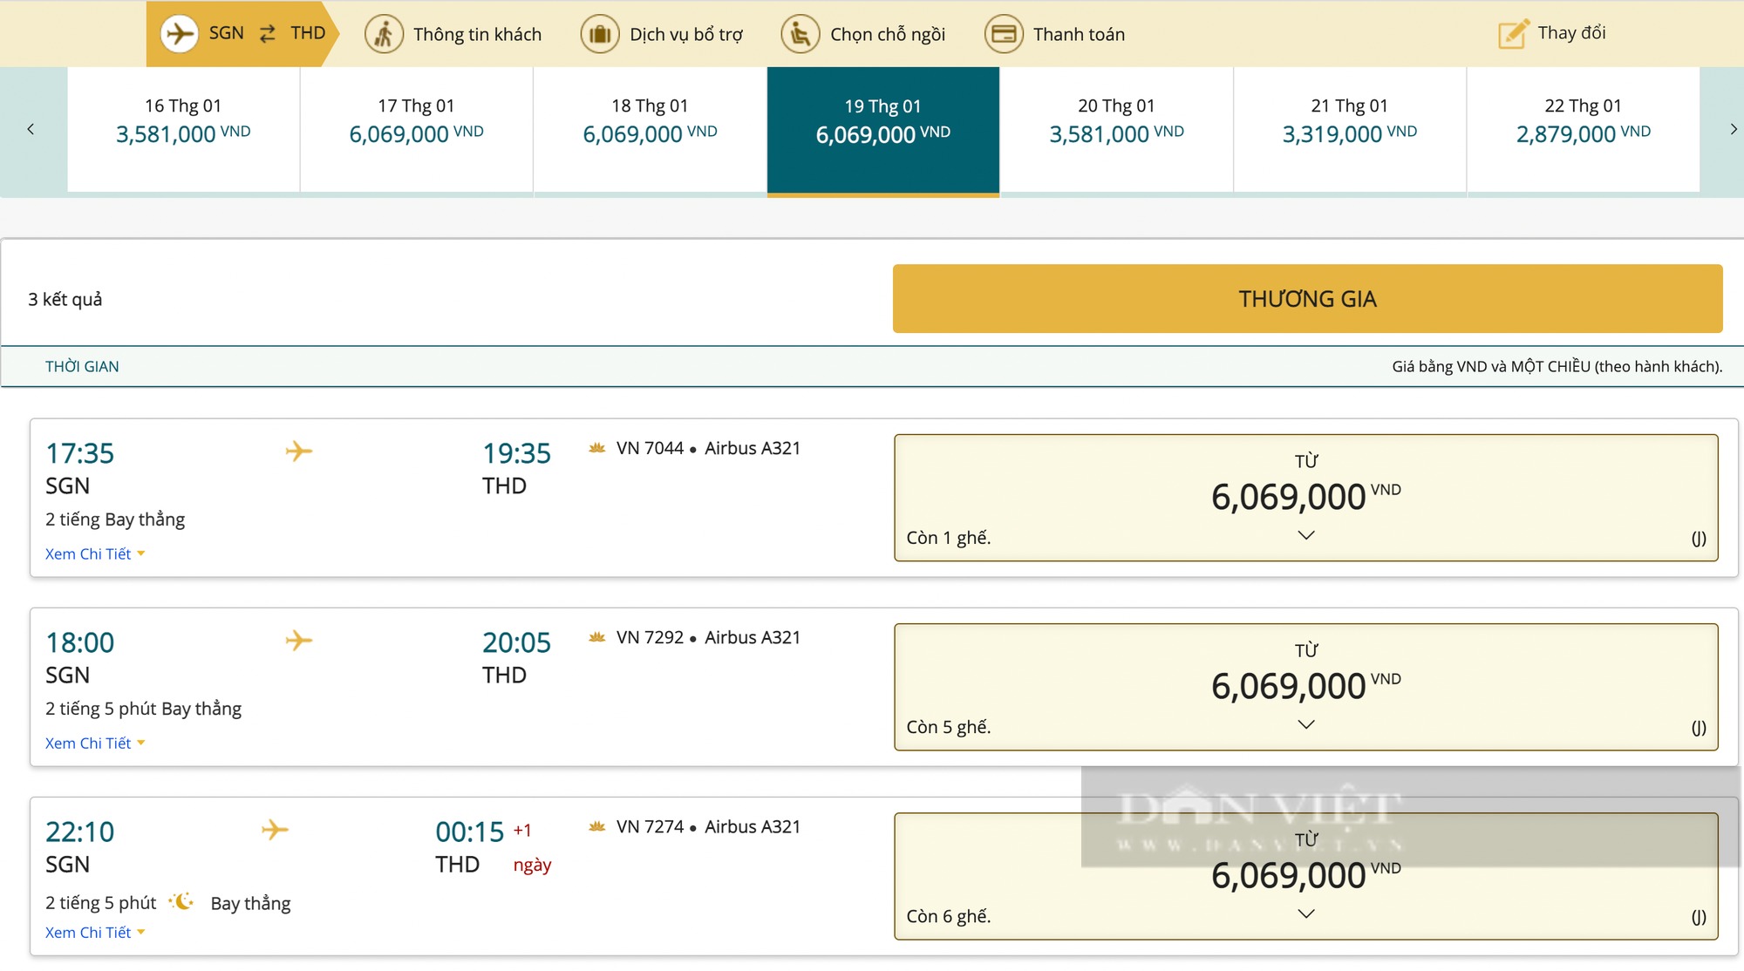Image resolution: width=1744 pixels, height=971 pixels.
Task: Click the seat selection icon
Action: [800, 34]
